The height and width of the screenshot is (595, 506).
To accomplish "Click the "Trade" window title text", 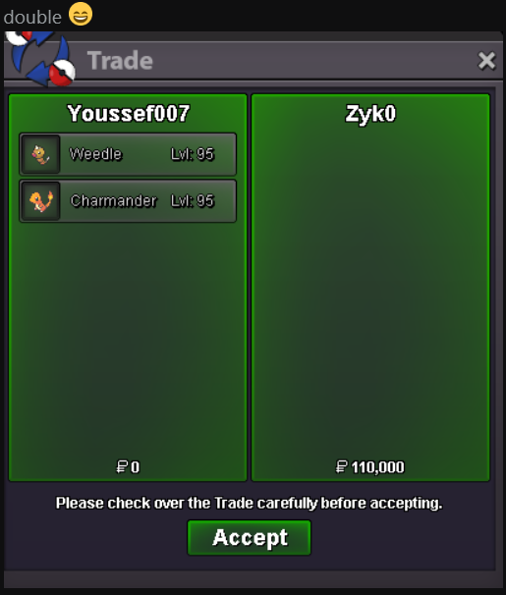I will coord(120,60).
